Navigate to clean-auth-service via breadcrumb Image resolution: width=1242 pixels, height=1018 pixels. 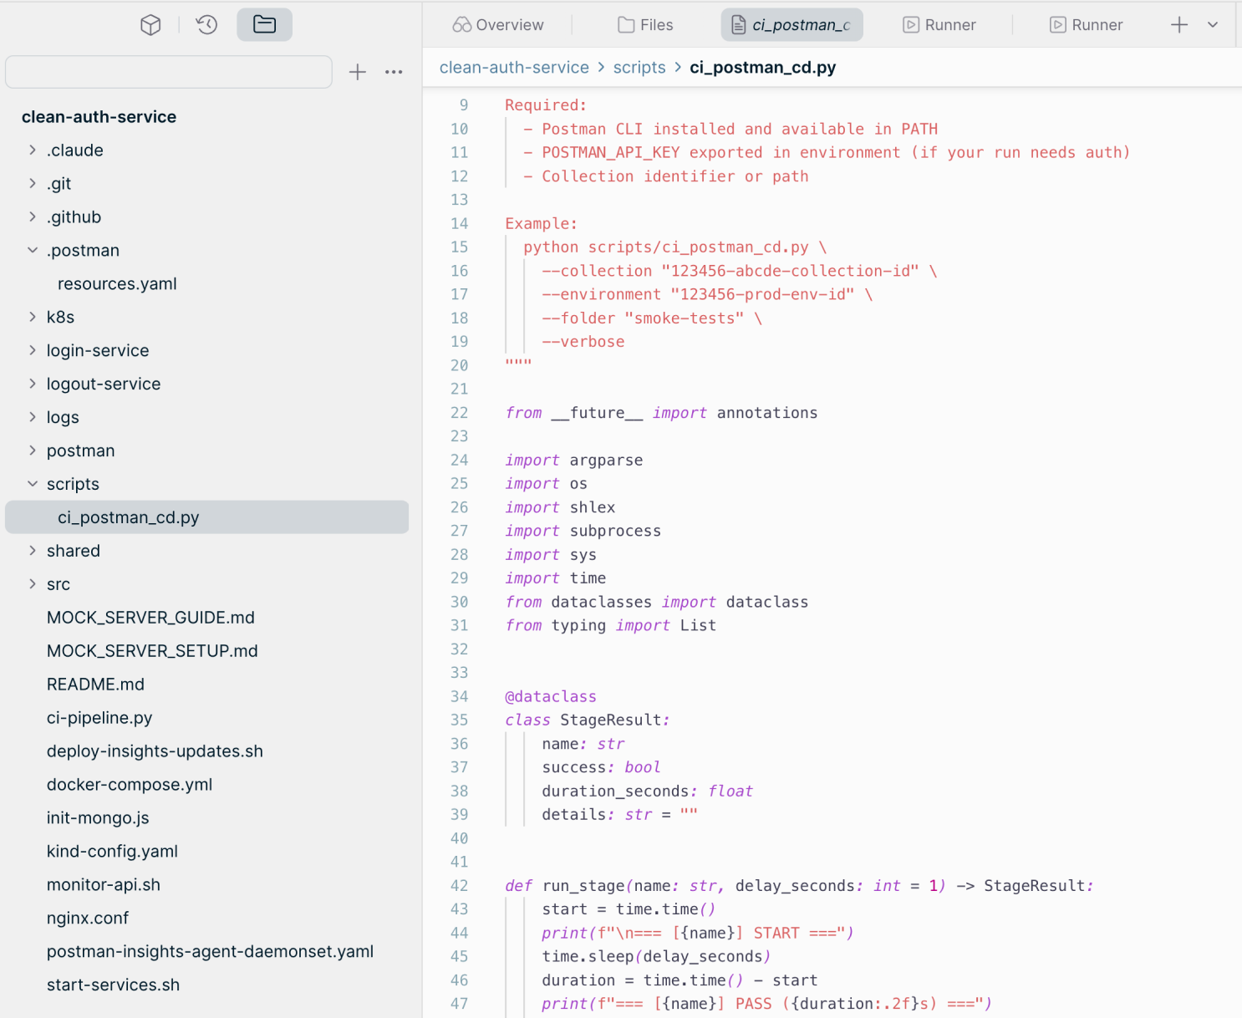tap(514, 67)
